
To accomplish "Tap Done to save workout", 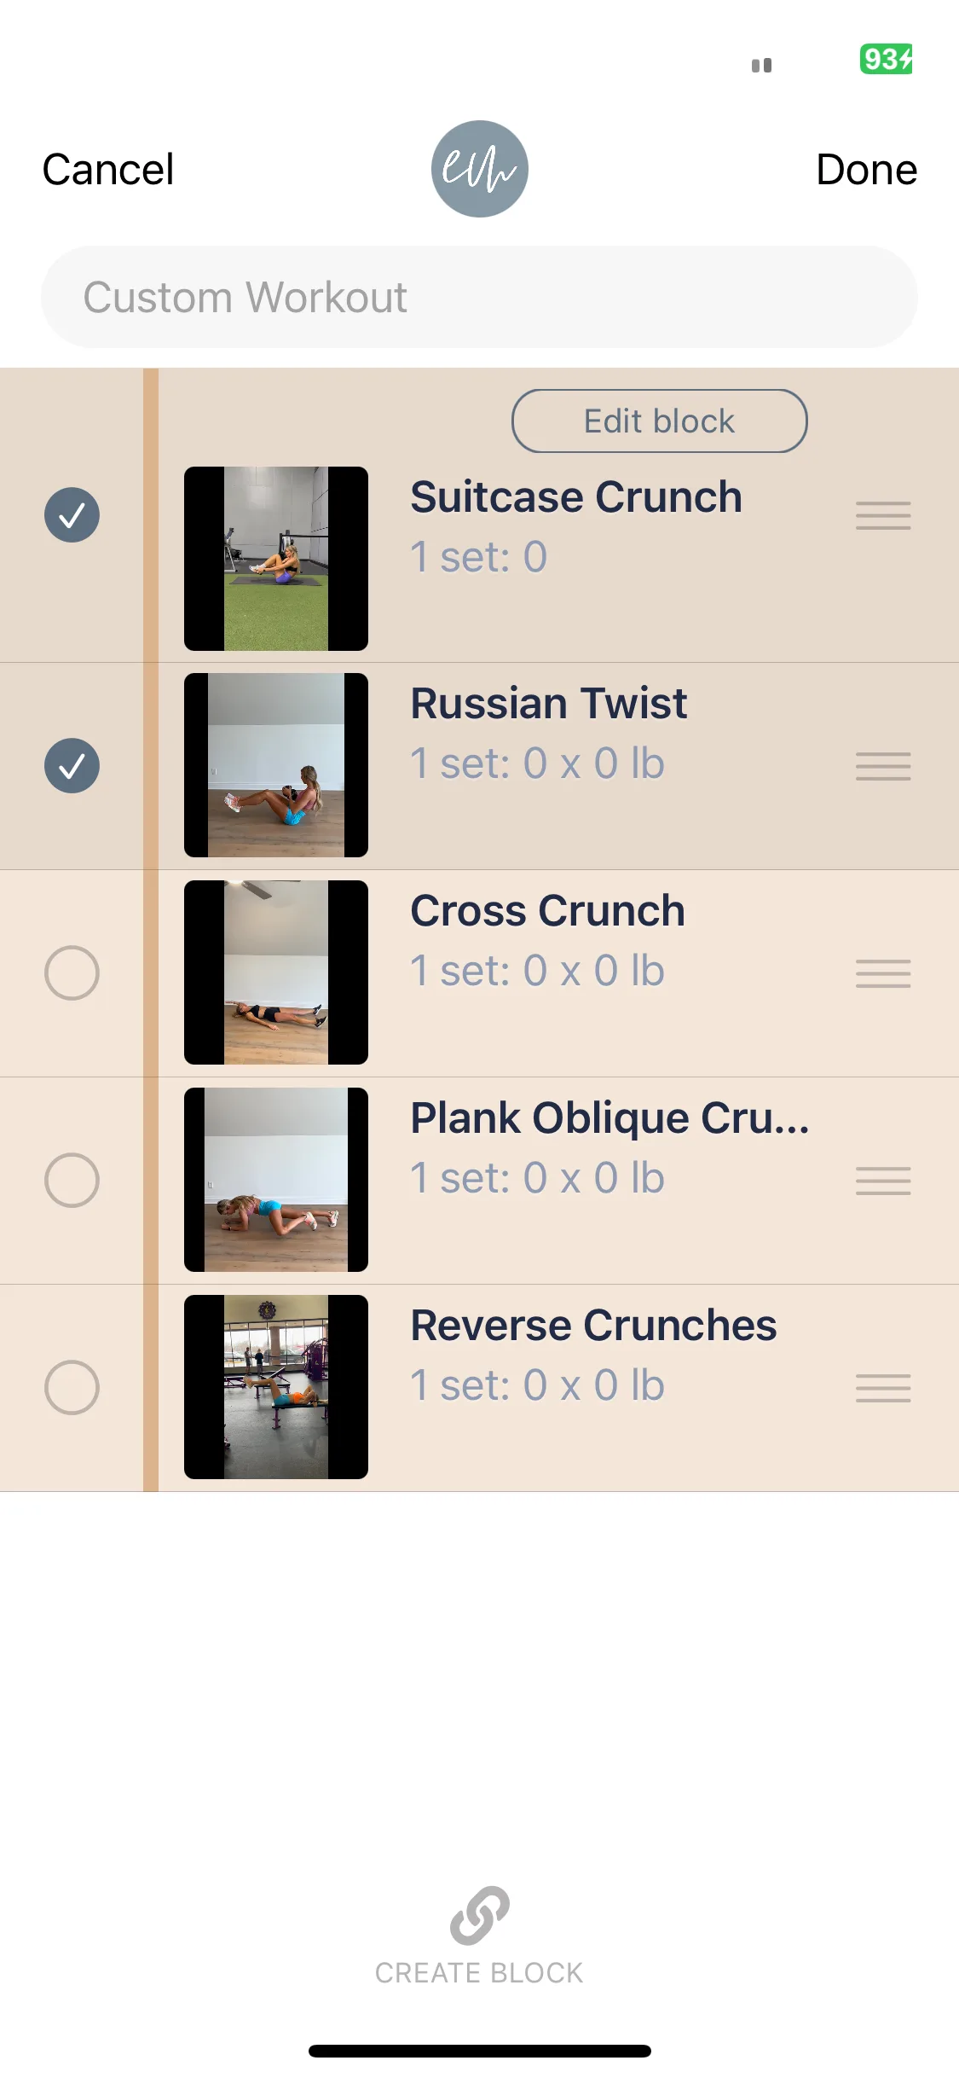I will click(x=866, y=169).
